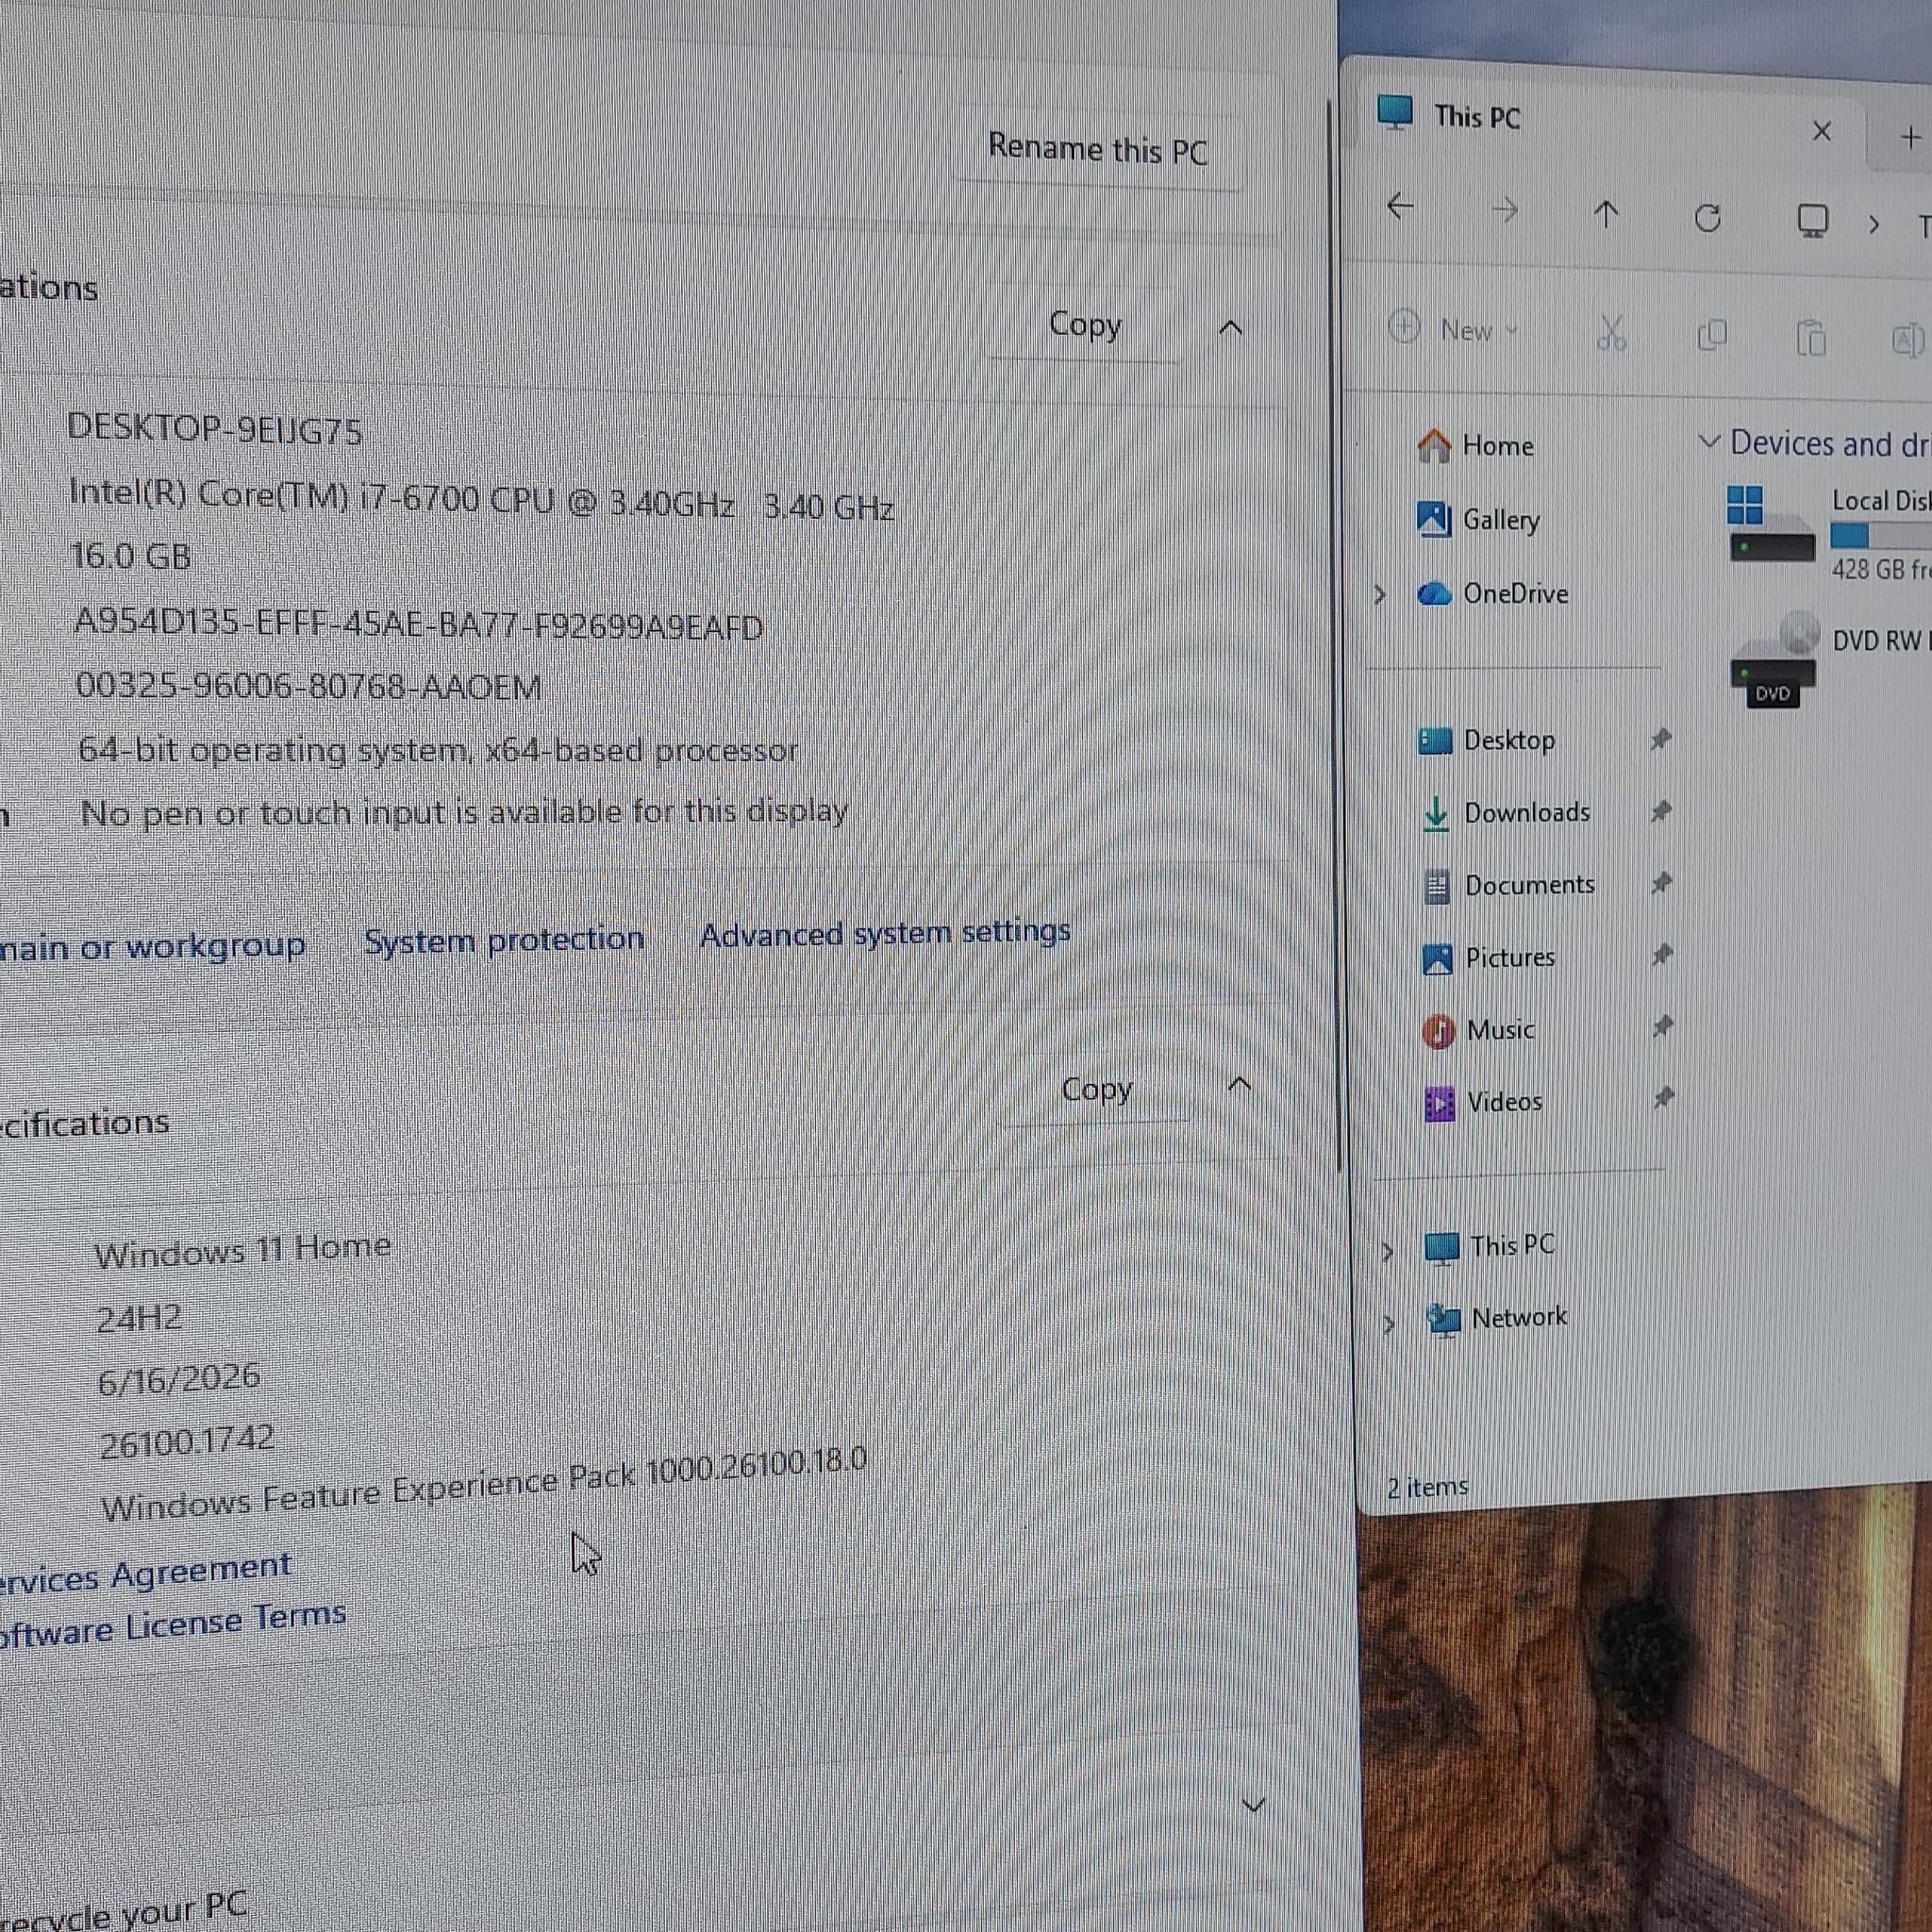Go up one folder level in Explorer
Screen dimensions: 1932x1932
pos(1606,214)
